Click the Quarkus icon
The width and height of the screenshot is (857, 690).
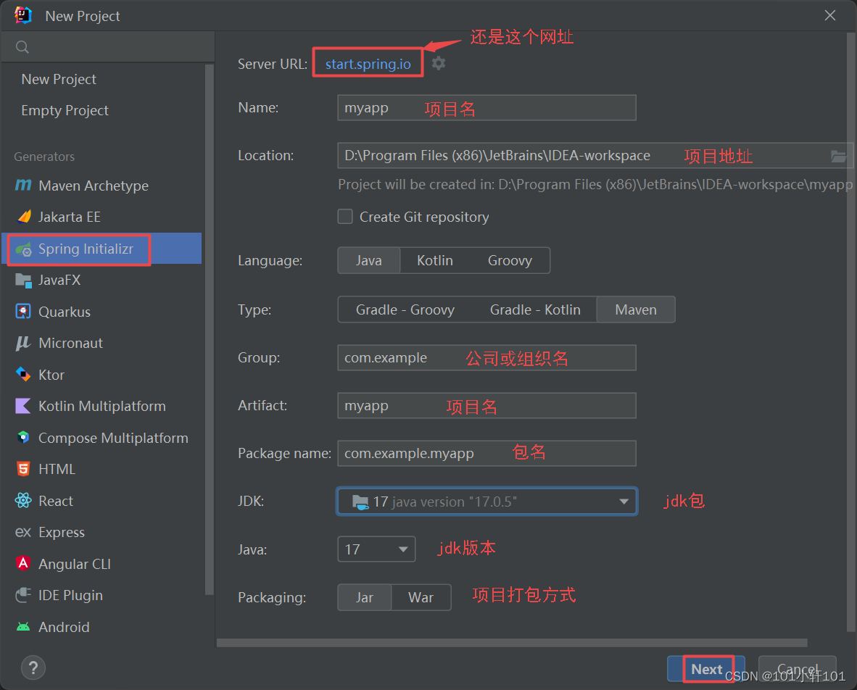click(23, 312)
